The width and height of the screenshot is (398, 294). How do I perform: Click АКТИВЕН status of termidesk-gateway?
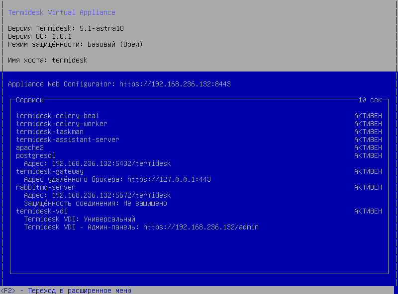click(368, 172)
